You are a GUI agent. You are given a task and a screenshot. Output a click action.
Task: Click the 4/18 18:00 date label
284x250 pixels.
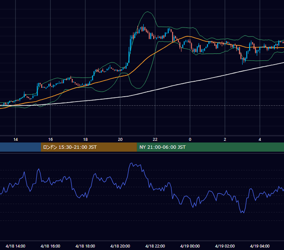click(85, 246)
